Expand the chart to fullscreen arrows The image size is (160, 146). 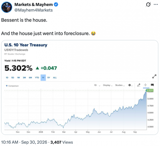[x=154, y=76]
